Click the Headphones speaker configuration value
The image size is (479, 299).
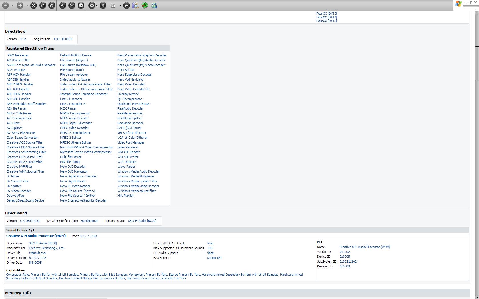click(x=89, y=221)
